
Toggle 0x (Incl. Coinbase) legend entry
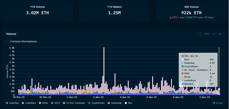pyautogui.click(x=74, y=103)
